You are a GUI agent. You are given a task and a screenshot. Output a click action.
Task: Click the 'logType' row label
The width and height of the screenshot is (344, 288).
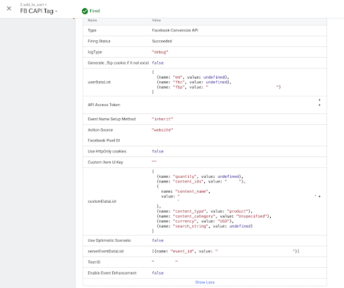coord(95,52)
